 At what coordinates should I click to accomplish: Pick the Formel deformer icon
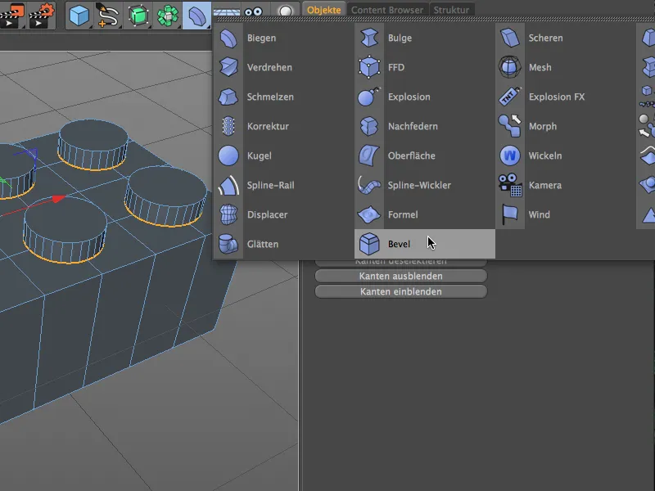369,214
